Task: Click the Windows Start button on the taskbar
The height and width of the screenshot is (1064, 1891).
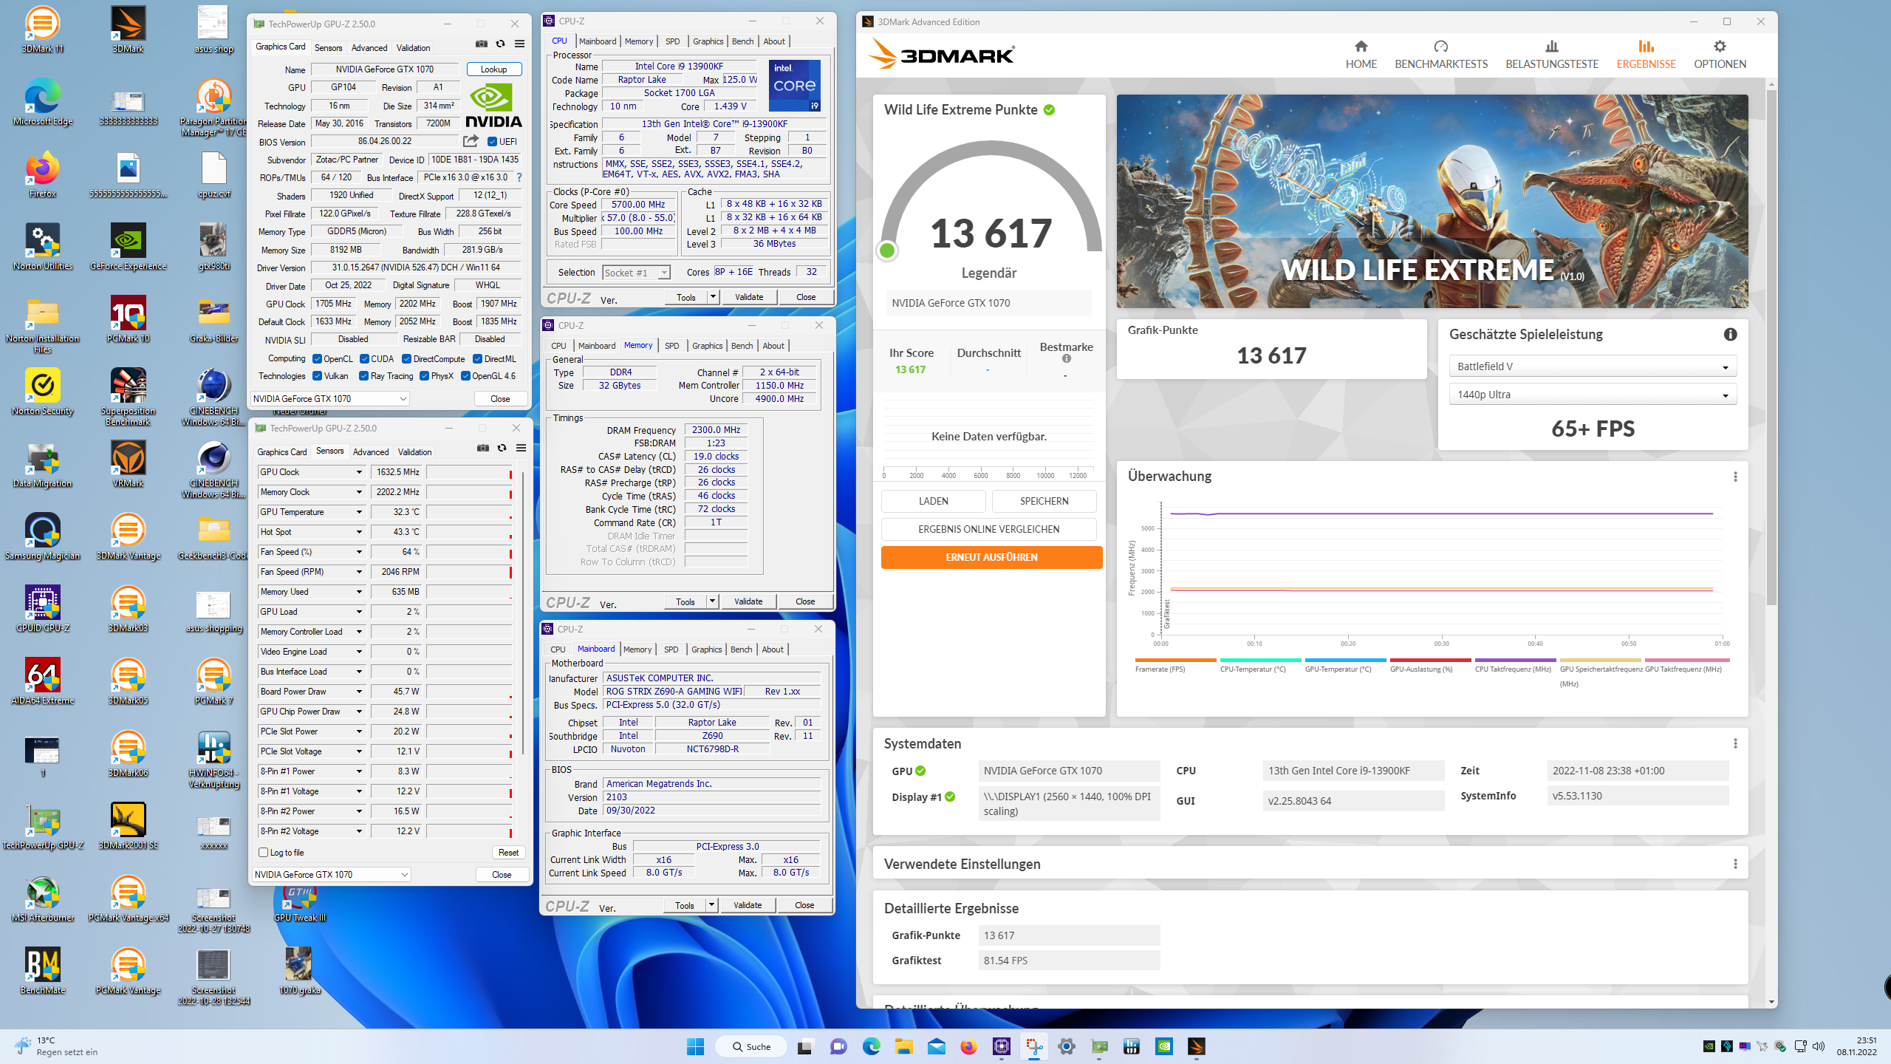Action: coord(695,1046)
